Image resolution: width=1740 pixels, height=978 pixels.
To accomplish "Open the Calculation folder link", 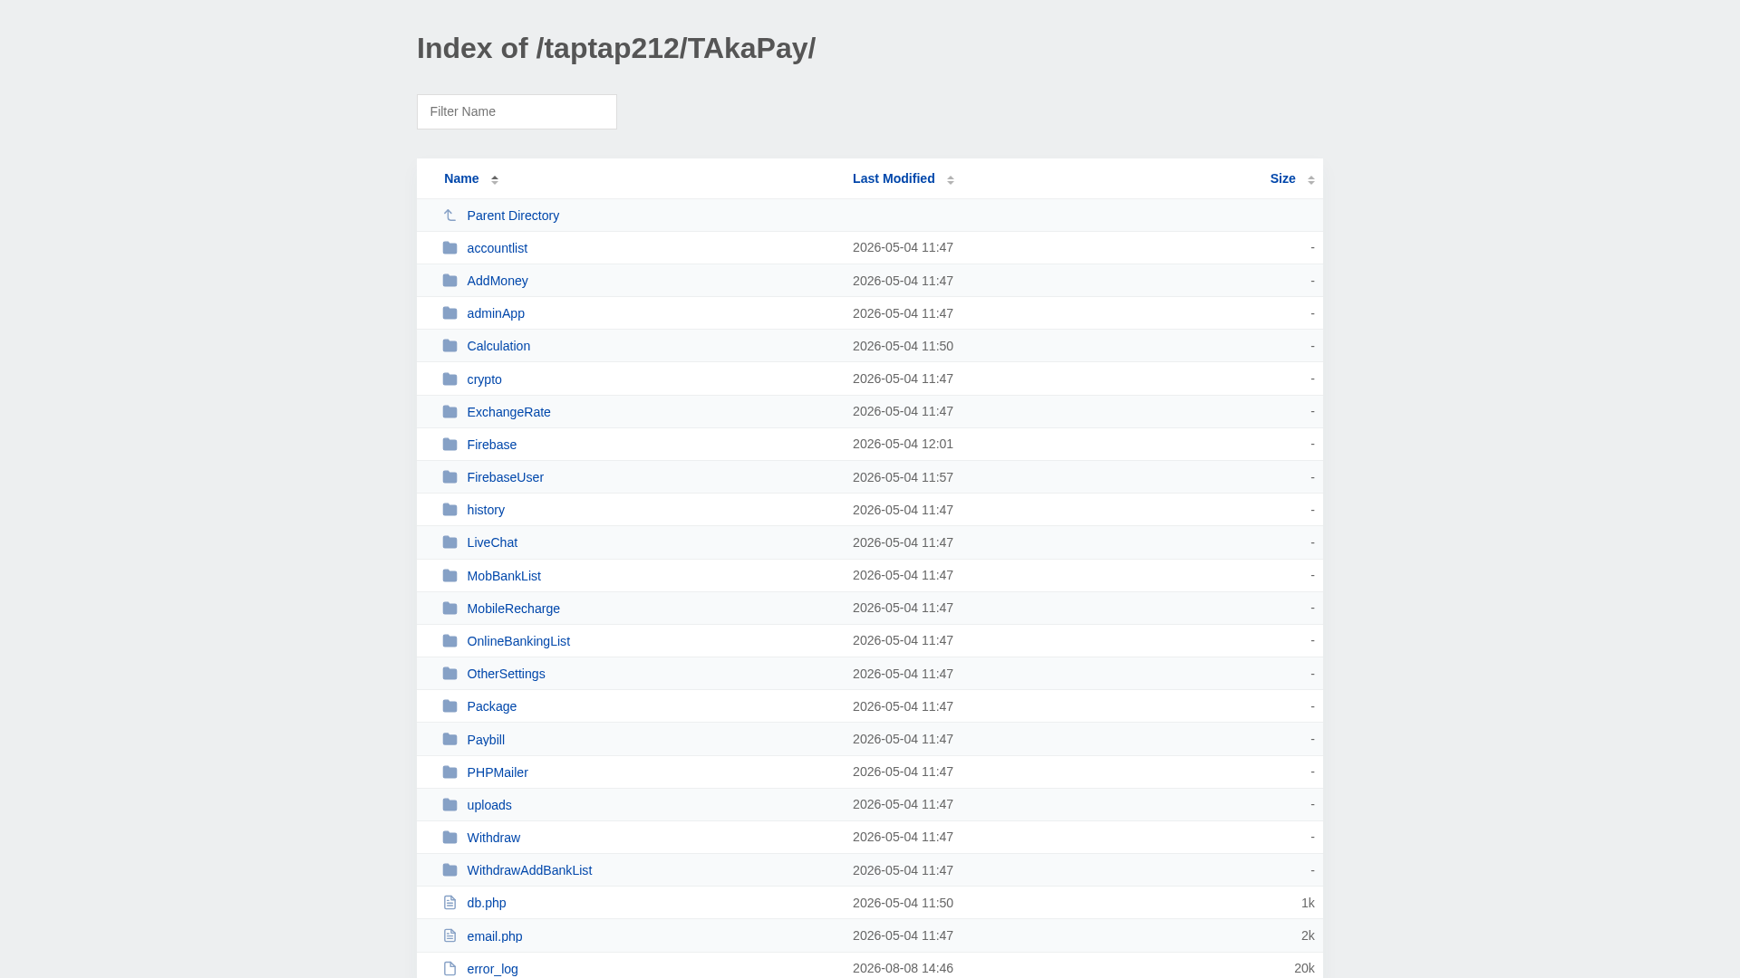I will [498, 346].
